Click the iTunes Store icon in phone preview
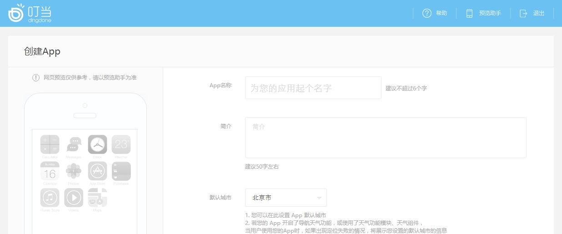The height and width of the screenshot is (234, 562). pos(50,197)
